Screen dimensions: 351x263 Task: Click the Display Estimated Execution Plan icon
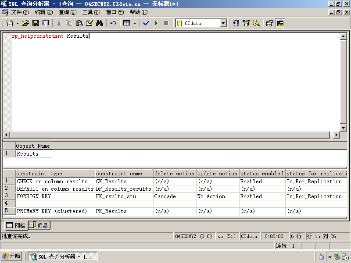click(236, 23)
